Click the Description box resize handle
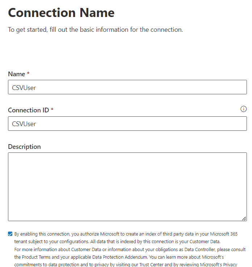This screenshot has height=267, width=252. [244, 219]
